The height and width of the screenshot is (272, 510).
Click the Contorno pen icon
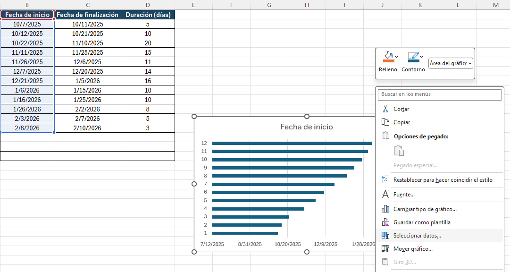(x=413, y=57)
